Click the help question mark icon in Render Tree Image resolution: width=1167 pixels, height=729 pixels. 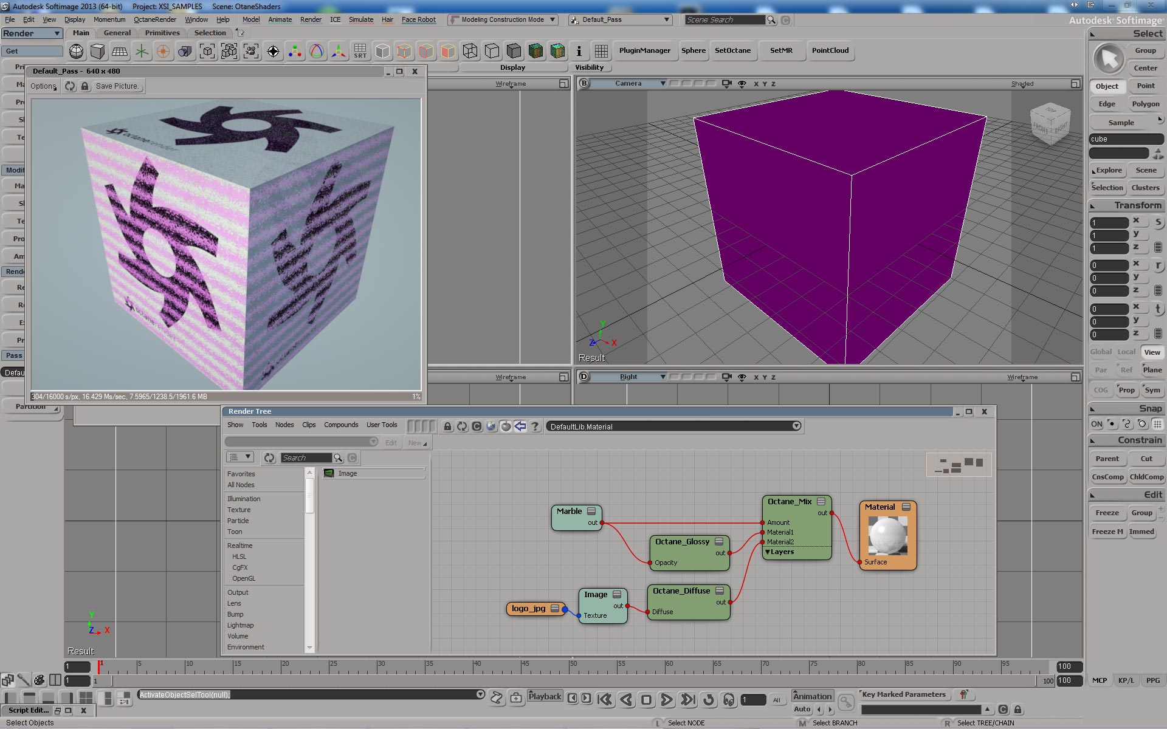click(535, 426)
